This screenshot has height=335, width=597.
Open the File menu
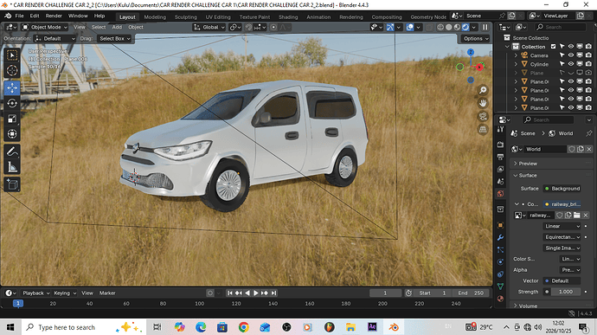(x=19, y=16)
